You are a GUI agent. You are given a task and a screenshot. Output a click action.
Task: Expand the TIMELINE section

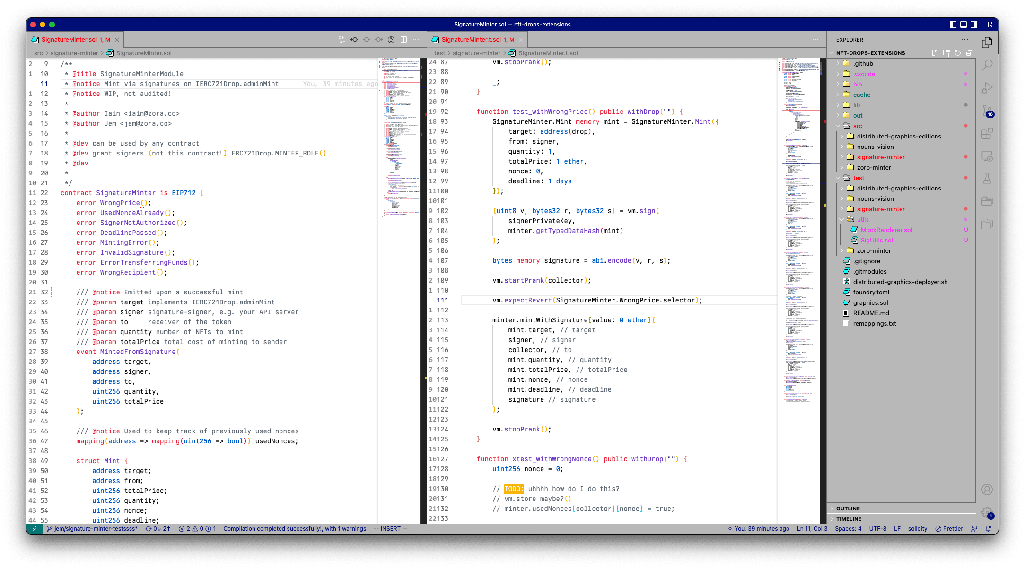click(x=849, y=519)
